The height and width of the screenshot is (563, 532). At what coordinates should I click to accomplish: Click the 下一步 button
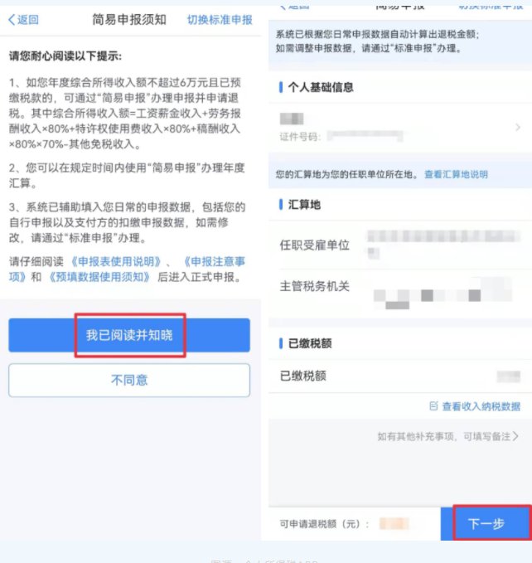tap(486, 523)
